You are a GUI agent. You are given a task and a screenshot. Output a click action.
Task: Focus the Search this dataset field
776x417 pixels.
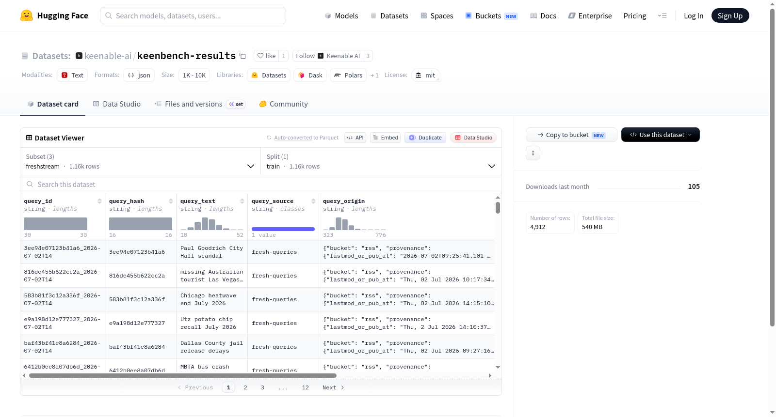coord(261,185)
